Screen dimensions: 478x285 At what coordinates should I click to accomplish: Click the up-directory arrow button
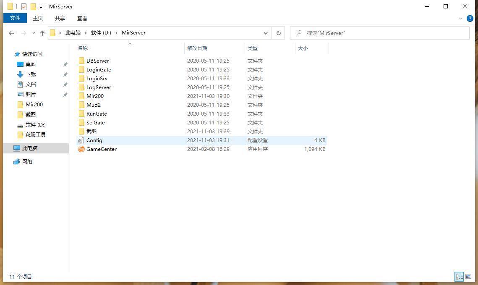(42, 33)
